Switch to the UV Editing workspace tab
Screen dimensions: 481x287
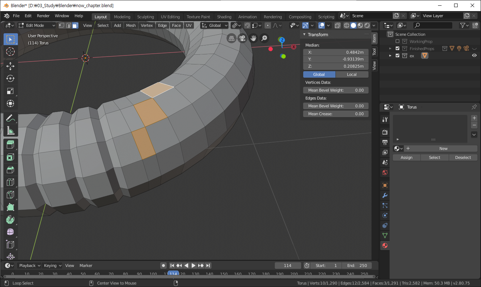170,17
